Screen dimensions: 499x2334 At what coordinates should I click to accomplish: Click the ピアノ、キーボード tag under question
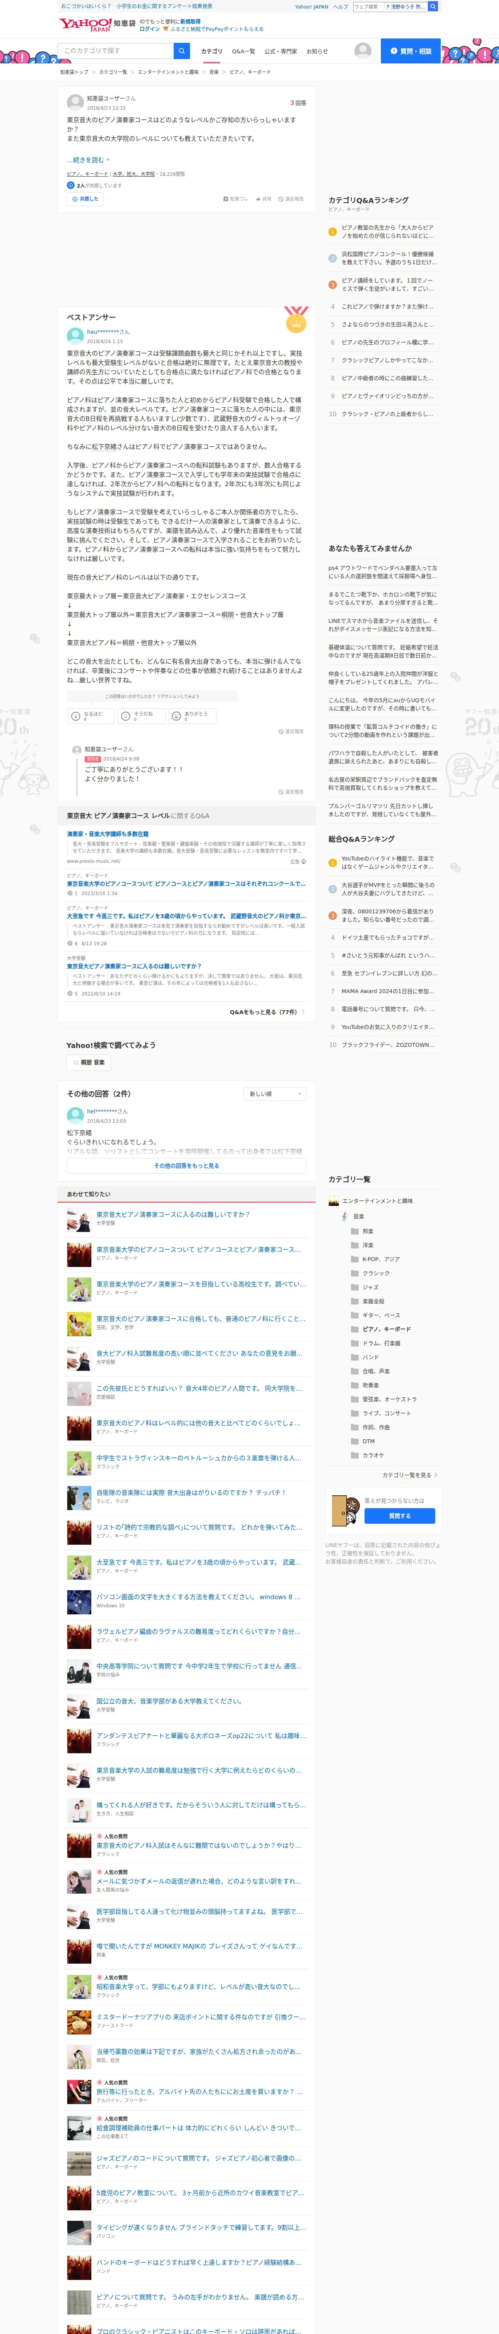click(87, 174)
